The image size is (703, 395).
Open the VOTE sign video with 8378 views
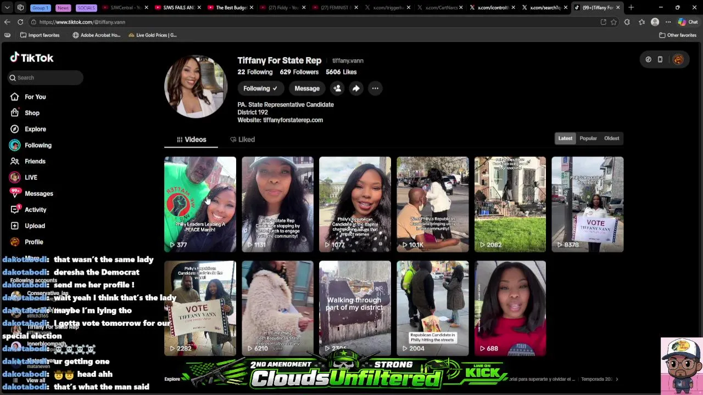tap(588, 204)
